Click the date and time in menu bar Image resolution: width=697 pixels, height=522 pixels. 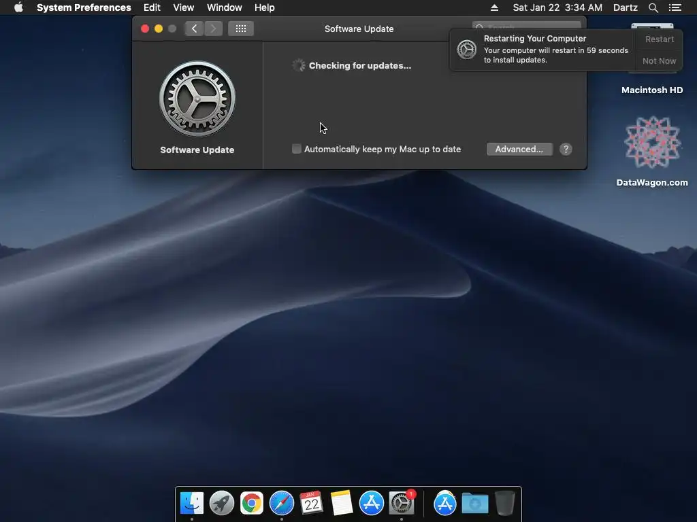click(557, 7)
